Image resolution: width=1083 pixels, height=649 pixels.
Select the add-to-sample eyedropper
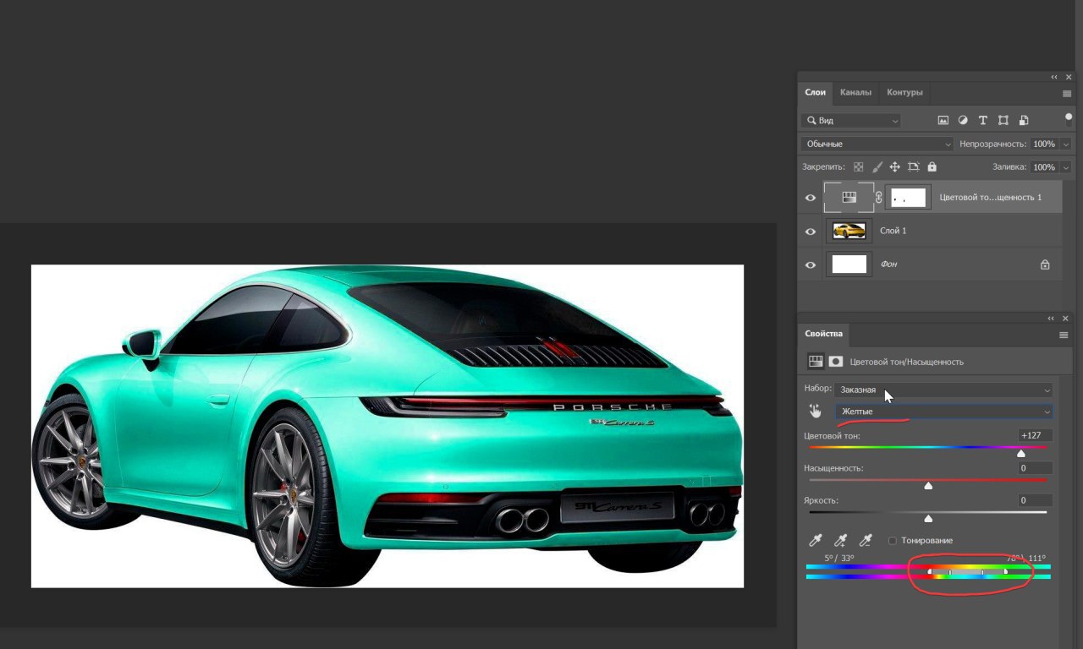(841, 540)
